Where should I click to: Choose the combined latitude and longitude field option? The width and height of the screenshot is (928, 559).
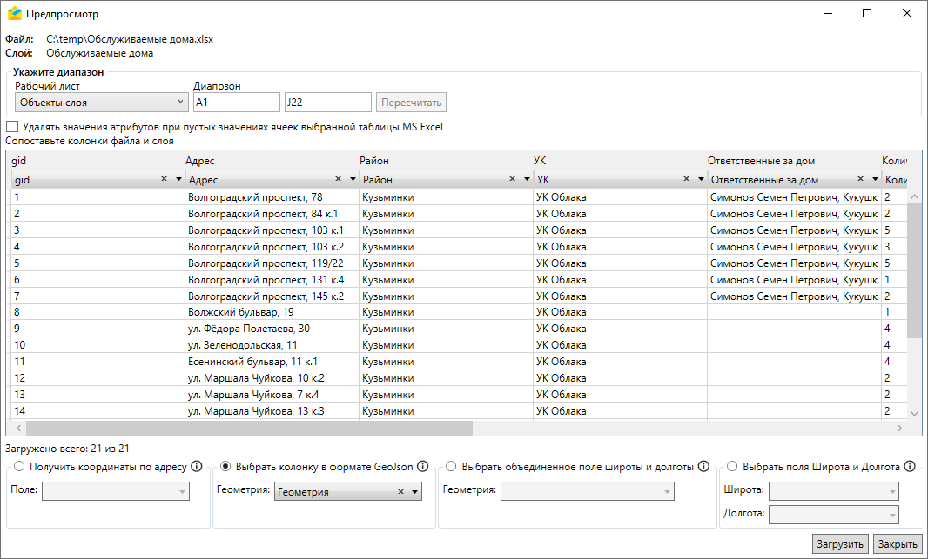pos(451,467)
